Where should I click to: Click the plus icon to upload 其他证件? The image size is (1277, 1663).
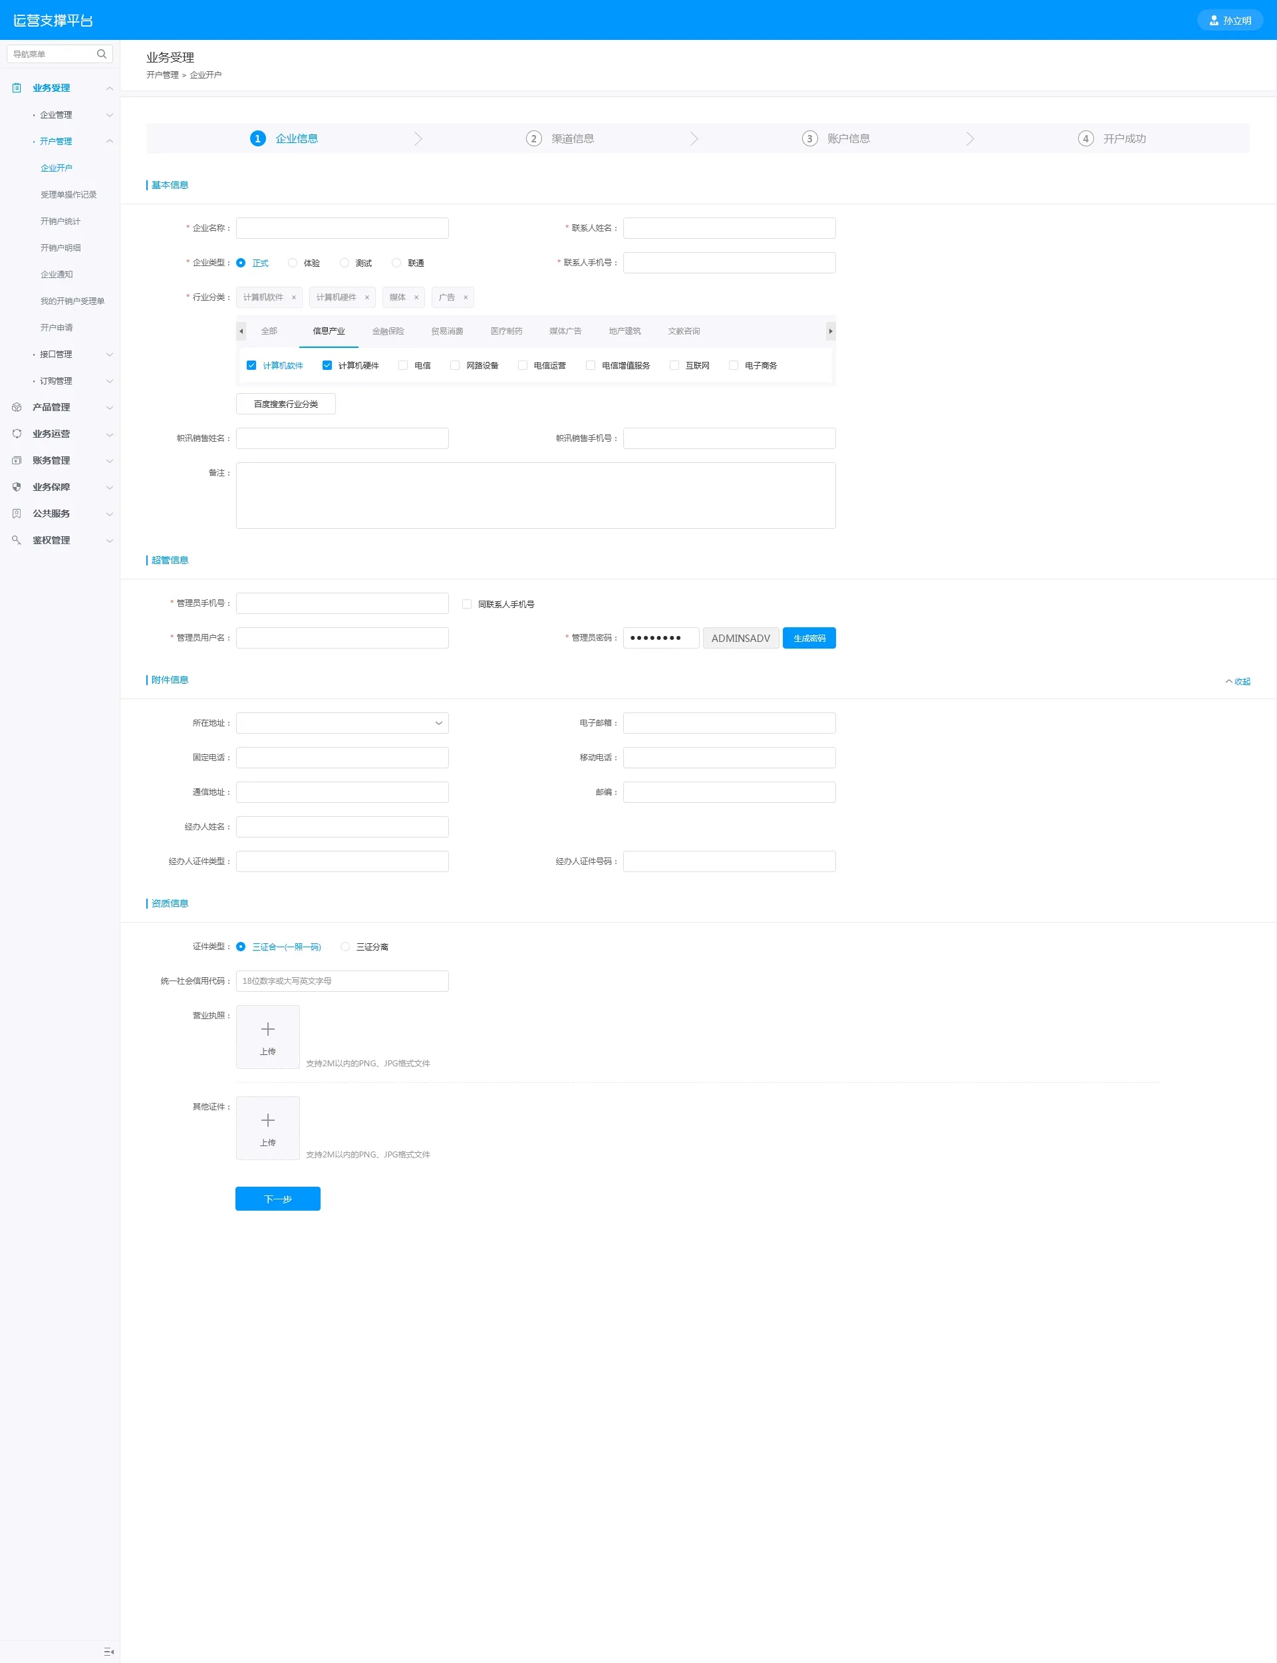point(267,1120)
